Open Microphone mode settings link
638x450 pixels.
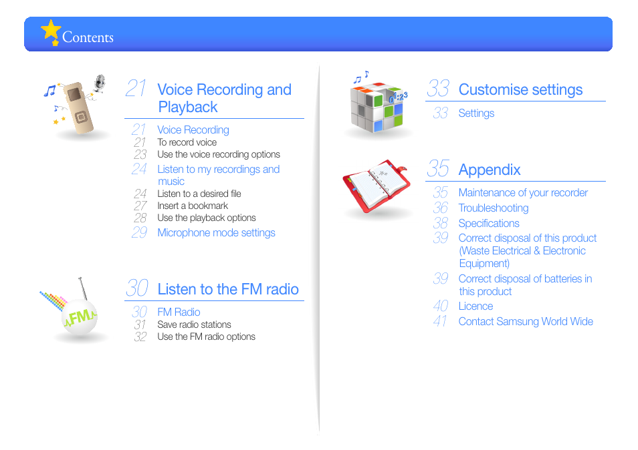tap(217, 233)
